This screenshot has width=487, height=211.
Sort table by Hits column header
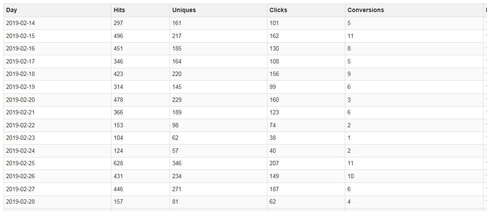pyautogui.click(x=119, y=10)
